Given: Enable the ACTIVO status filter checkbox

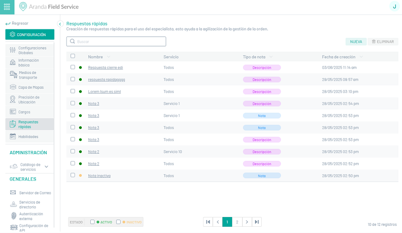Looking at the screenshot, I should 92,222.
